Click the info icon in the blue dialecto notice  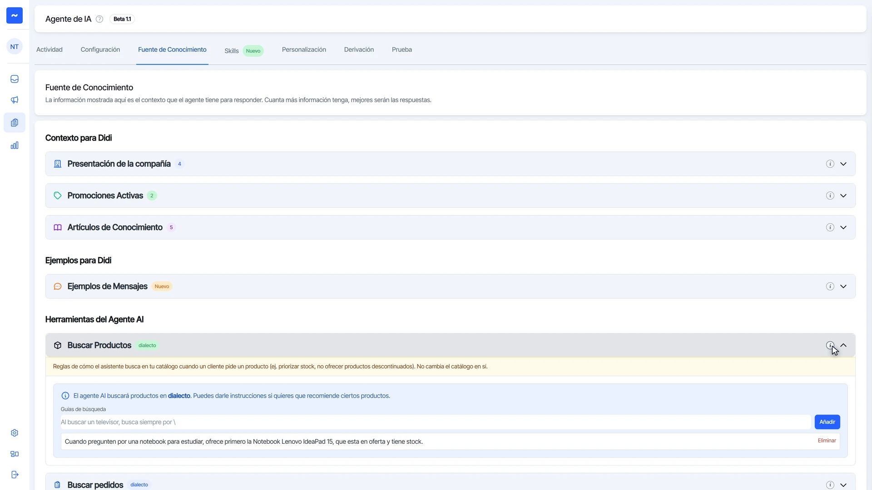coord(65,396)
